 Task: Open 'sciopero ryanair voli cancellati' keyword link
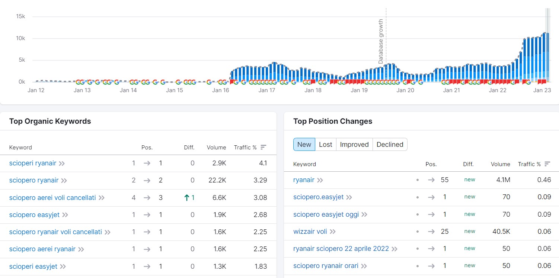point(55,232)
